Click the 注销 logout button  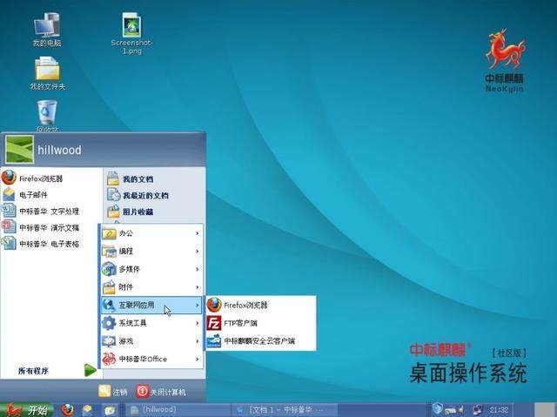[113, 392]
